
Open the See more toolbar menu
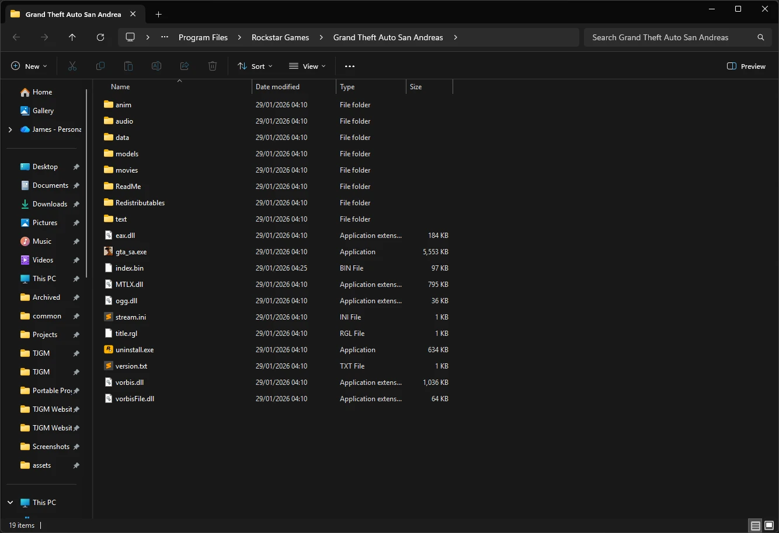[x=350, y=66]
